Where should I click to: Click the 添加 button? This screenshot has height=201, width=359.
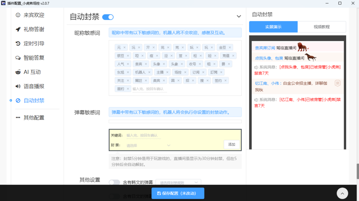click(x=232, y=144)
